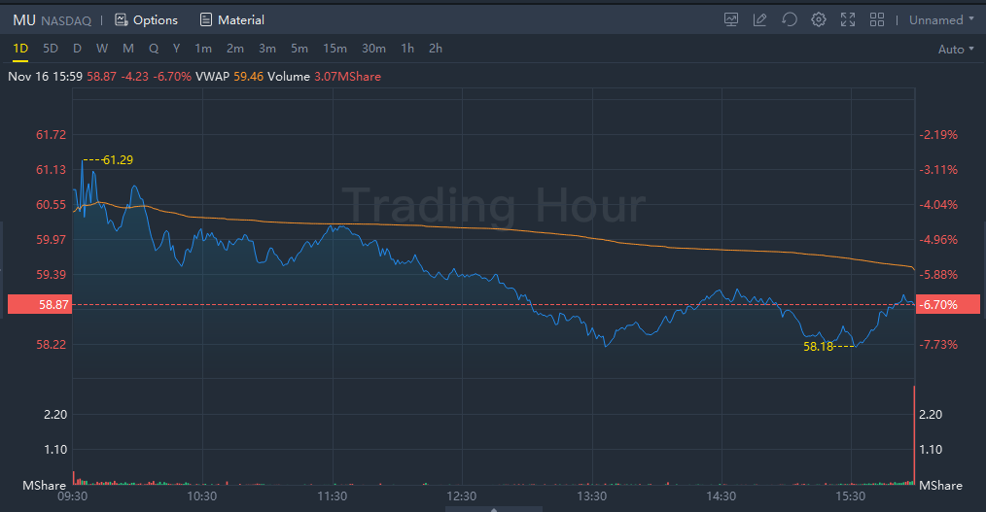
Task: Open the Auto scale dropdown
Action: click(x=957, y=49)
